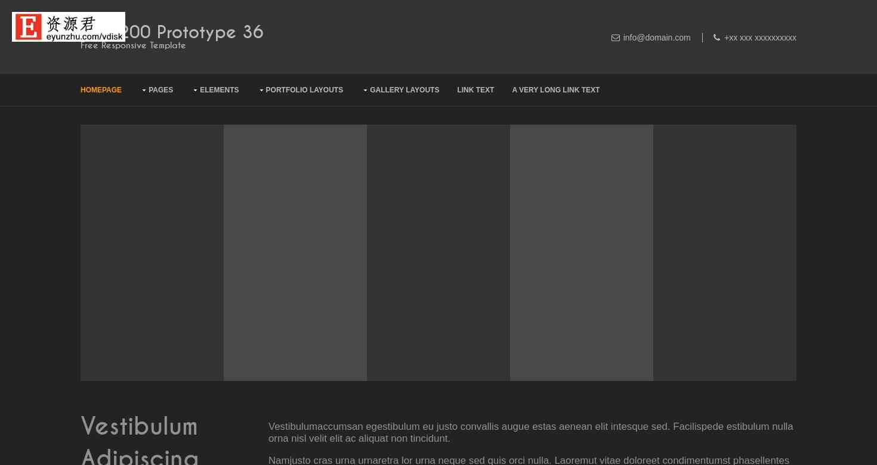This screenshot has height=465, width=877.
Task: Expand the PORTFOLIO LAYOUTS dropdown arrow
Action: (261, 91)
